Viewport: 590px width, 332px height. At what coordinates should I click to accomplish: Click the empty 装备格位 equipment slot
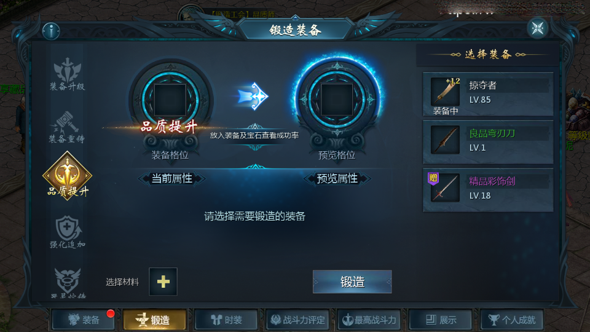[x=170, y=100]
